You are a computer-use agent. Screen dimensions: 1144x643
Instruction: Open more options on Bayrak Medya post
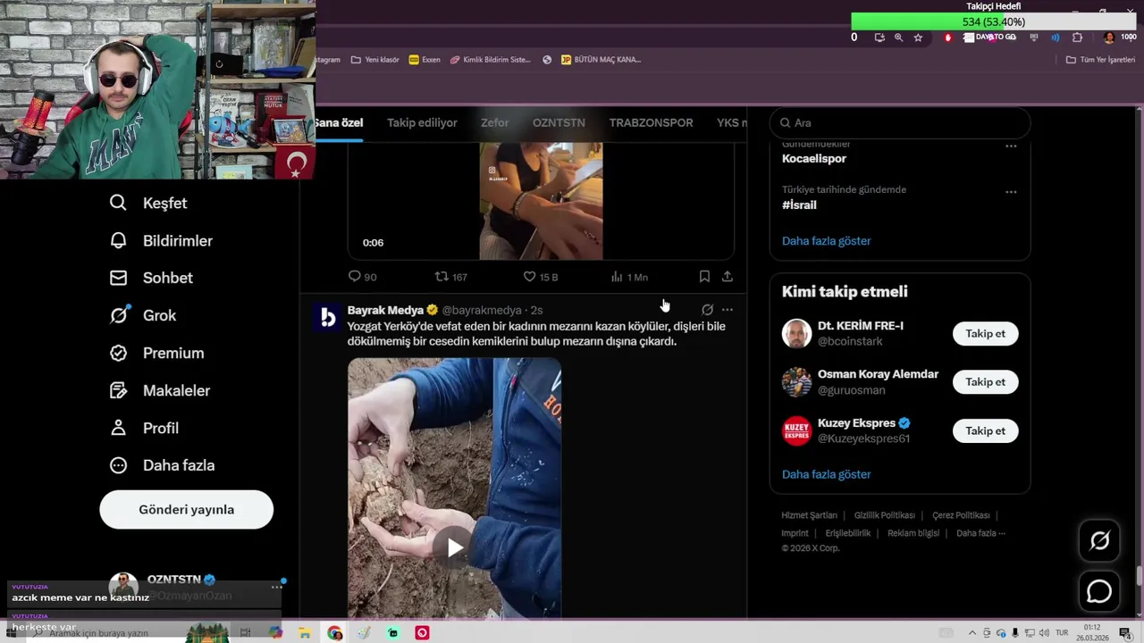(728, 310)
